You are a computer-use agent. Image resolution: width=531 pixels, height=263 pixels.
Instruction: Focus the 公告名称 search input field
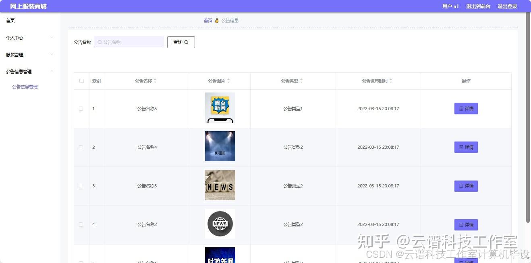coord(129,42)
